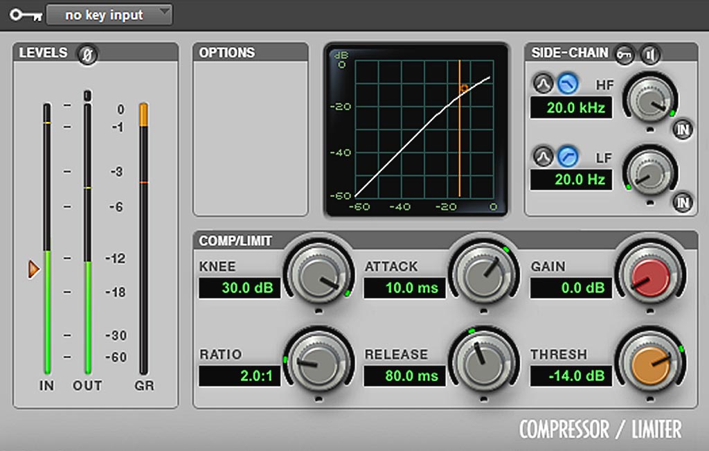The width and height of the screenshot is (709, 451).
Task: Click the SIDE-CHAIN section header text
Action: click(570, 53)
